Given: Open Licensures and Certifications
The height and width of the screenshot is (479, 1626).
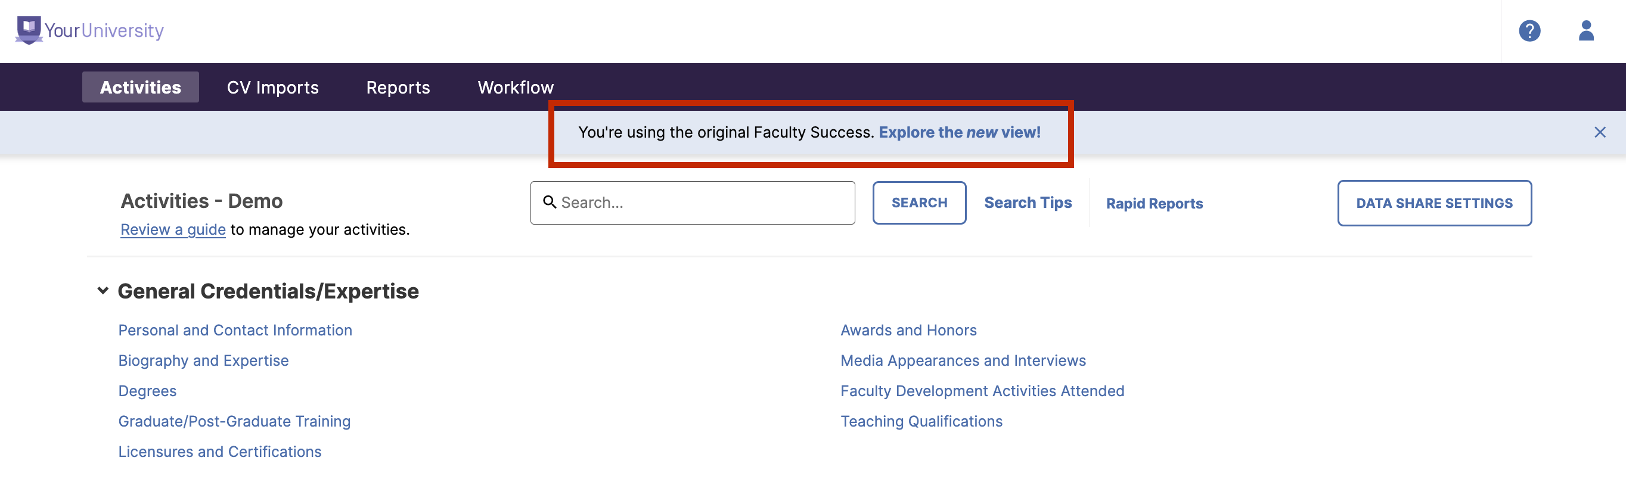Looking at the screenshot, I should 220,451.
